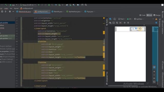Open the project panel settings gear
The width and height of the screenshot is (164, 92).
click(10, 11)
